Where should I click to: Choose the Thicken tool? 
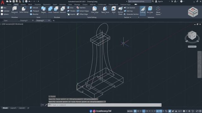tap(71, 11)
